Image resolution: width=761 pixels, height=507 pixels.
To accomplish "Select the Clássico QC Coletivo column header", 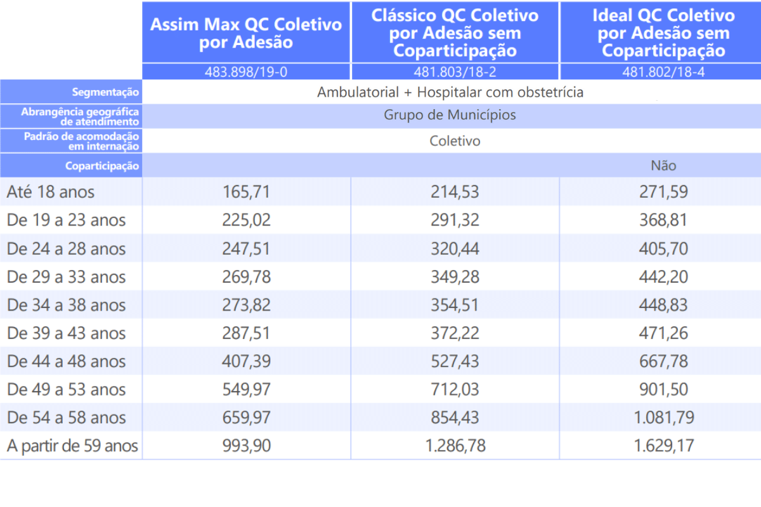I will [454, 32].
